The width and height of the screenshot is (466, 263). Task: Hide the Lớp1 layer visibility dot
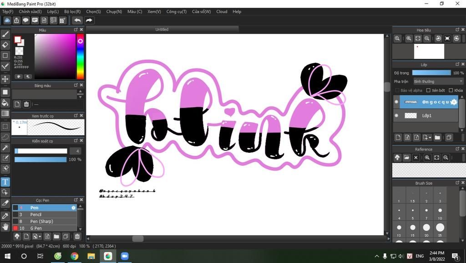pos(396,115)
